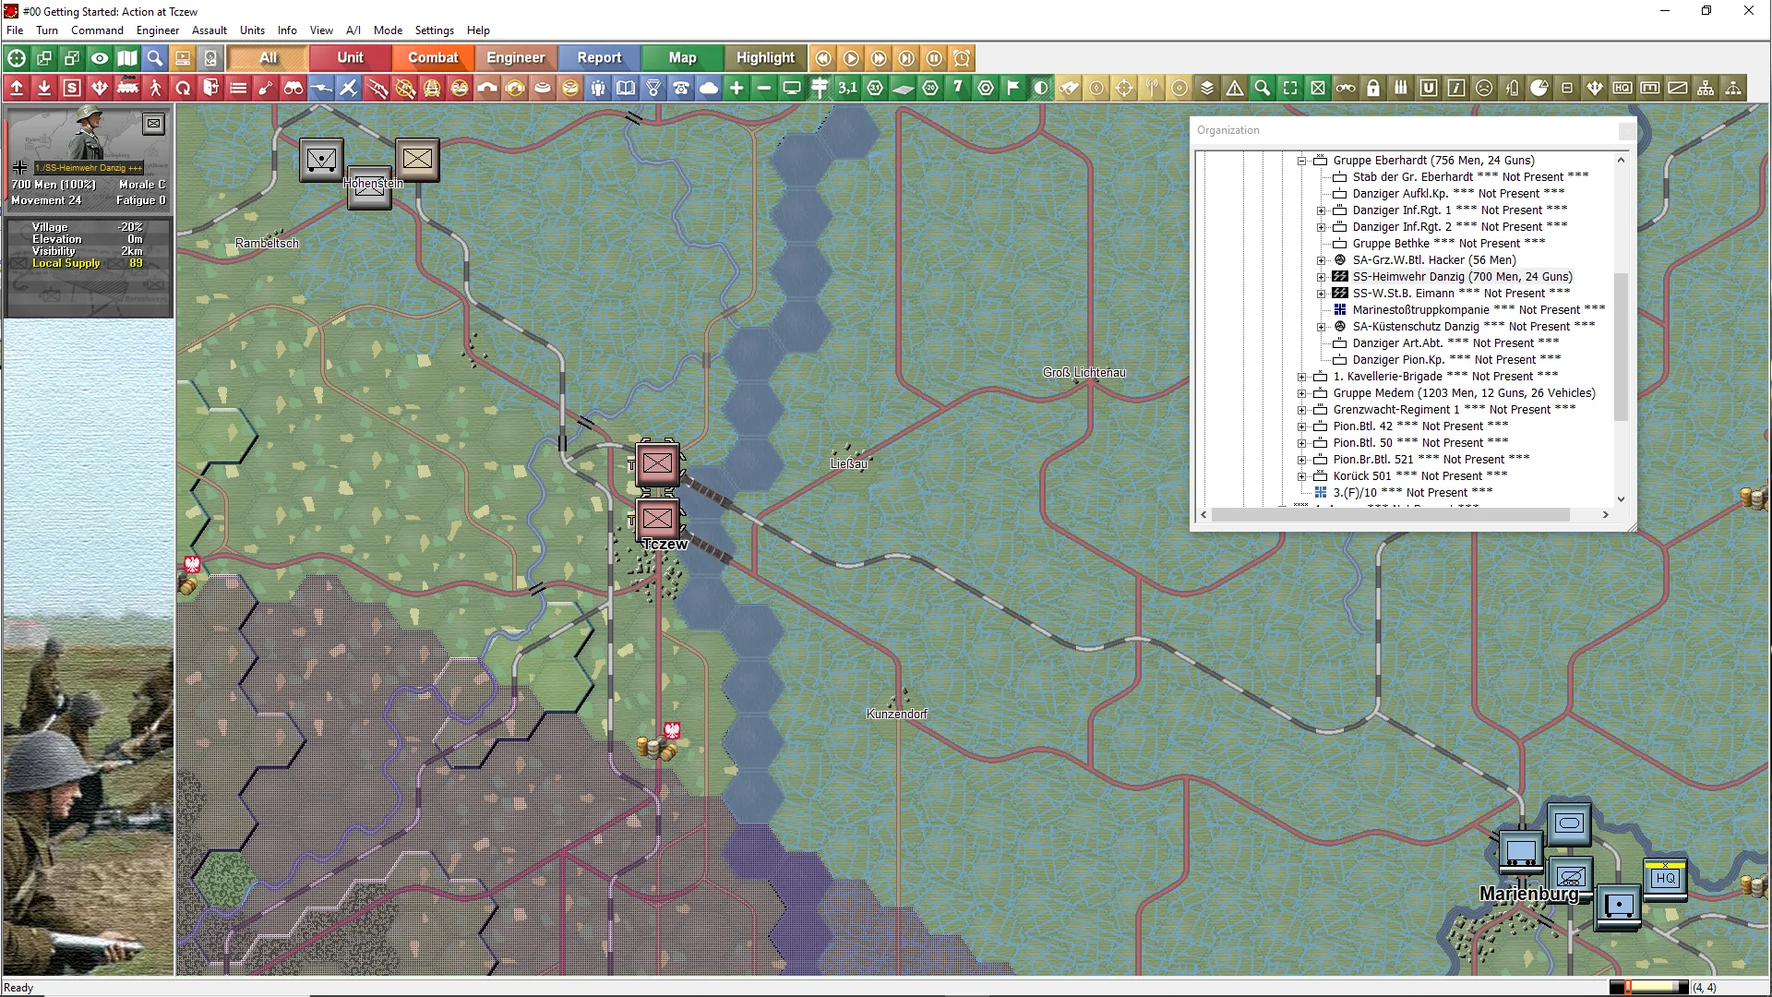Toggle the half-circle contrast map icon
The height and width of the screenshot is (997, 1772).
click(1041, 89)
